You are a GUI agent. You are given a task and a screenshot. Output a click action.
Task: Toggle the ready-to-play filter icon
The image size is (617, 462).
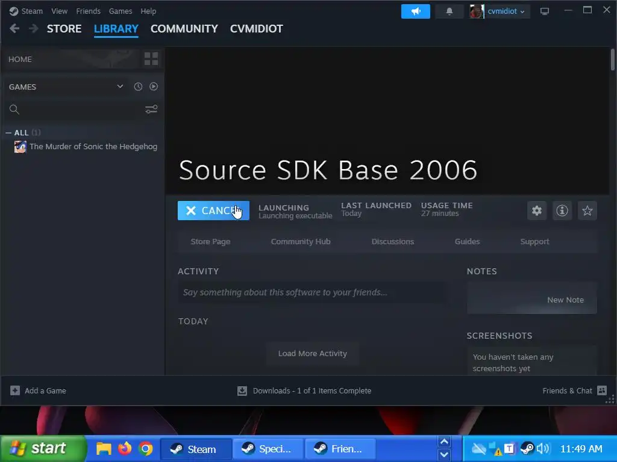pos(154,87)
